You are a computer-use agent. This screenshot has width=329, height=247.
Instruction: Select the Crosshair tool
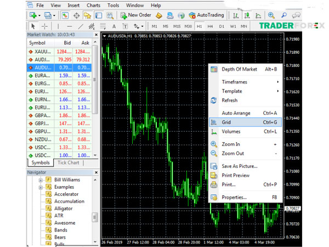click(x=44, y=26)
